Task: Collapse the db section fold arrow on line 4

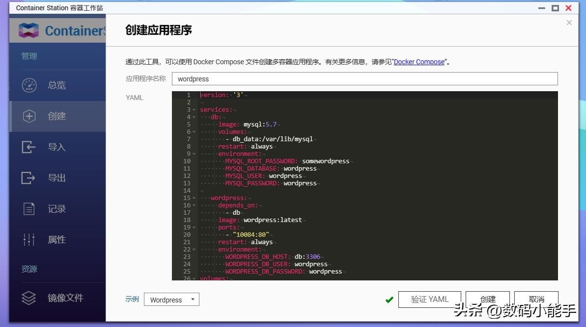Action: click(x=194, y=117)
